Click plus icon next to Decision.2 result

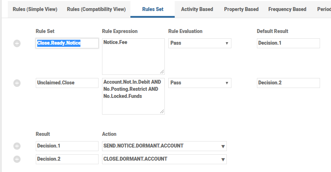[17, 159]
